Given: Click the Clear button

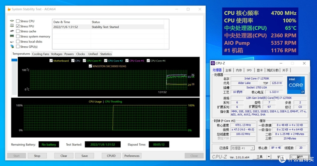Looking at the screenshot, I should [x=64, y=156].
